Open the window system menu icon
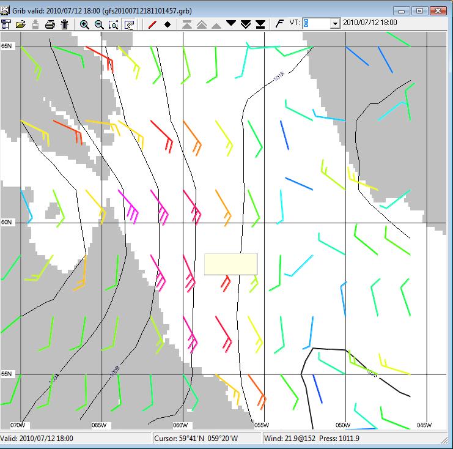 6,10
